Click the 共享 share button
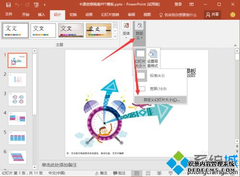The width and height of the screenshot is (240, 177). point(213,15)
